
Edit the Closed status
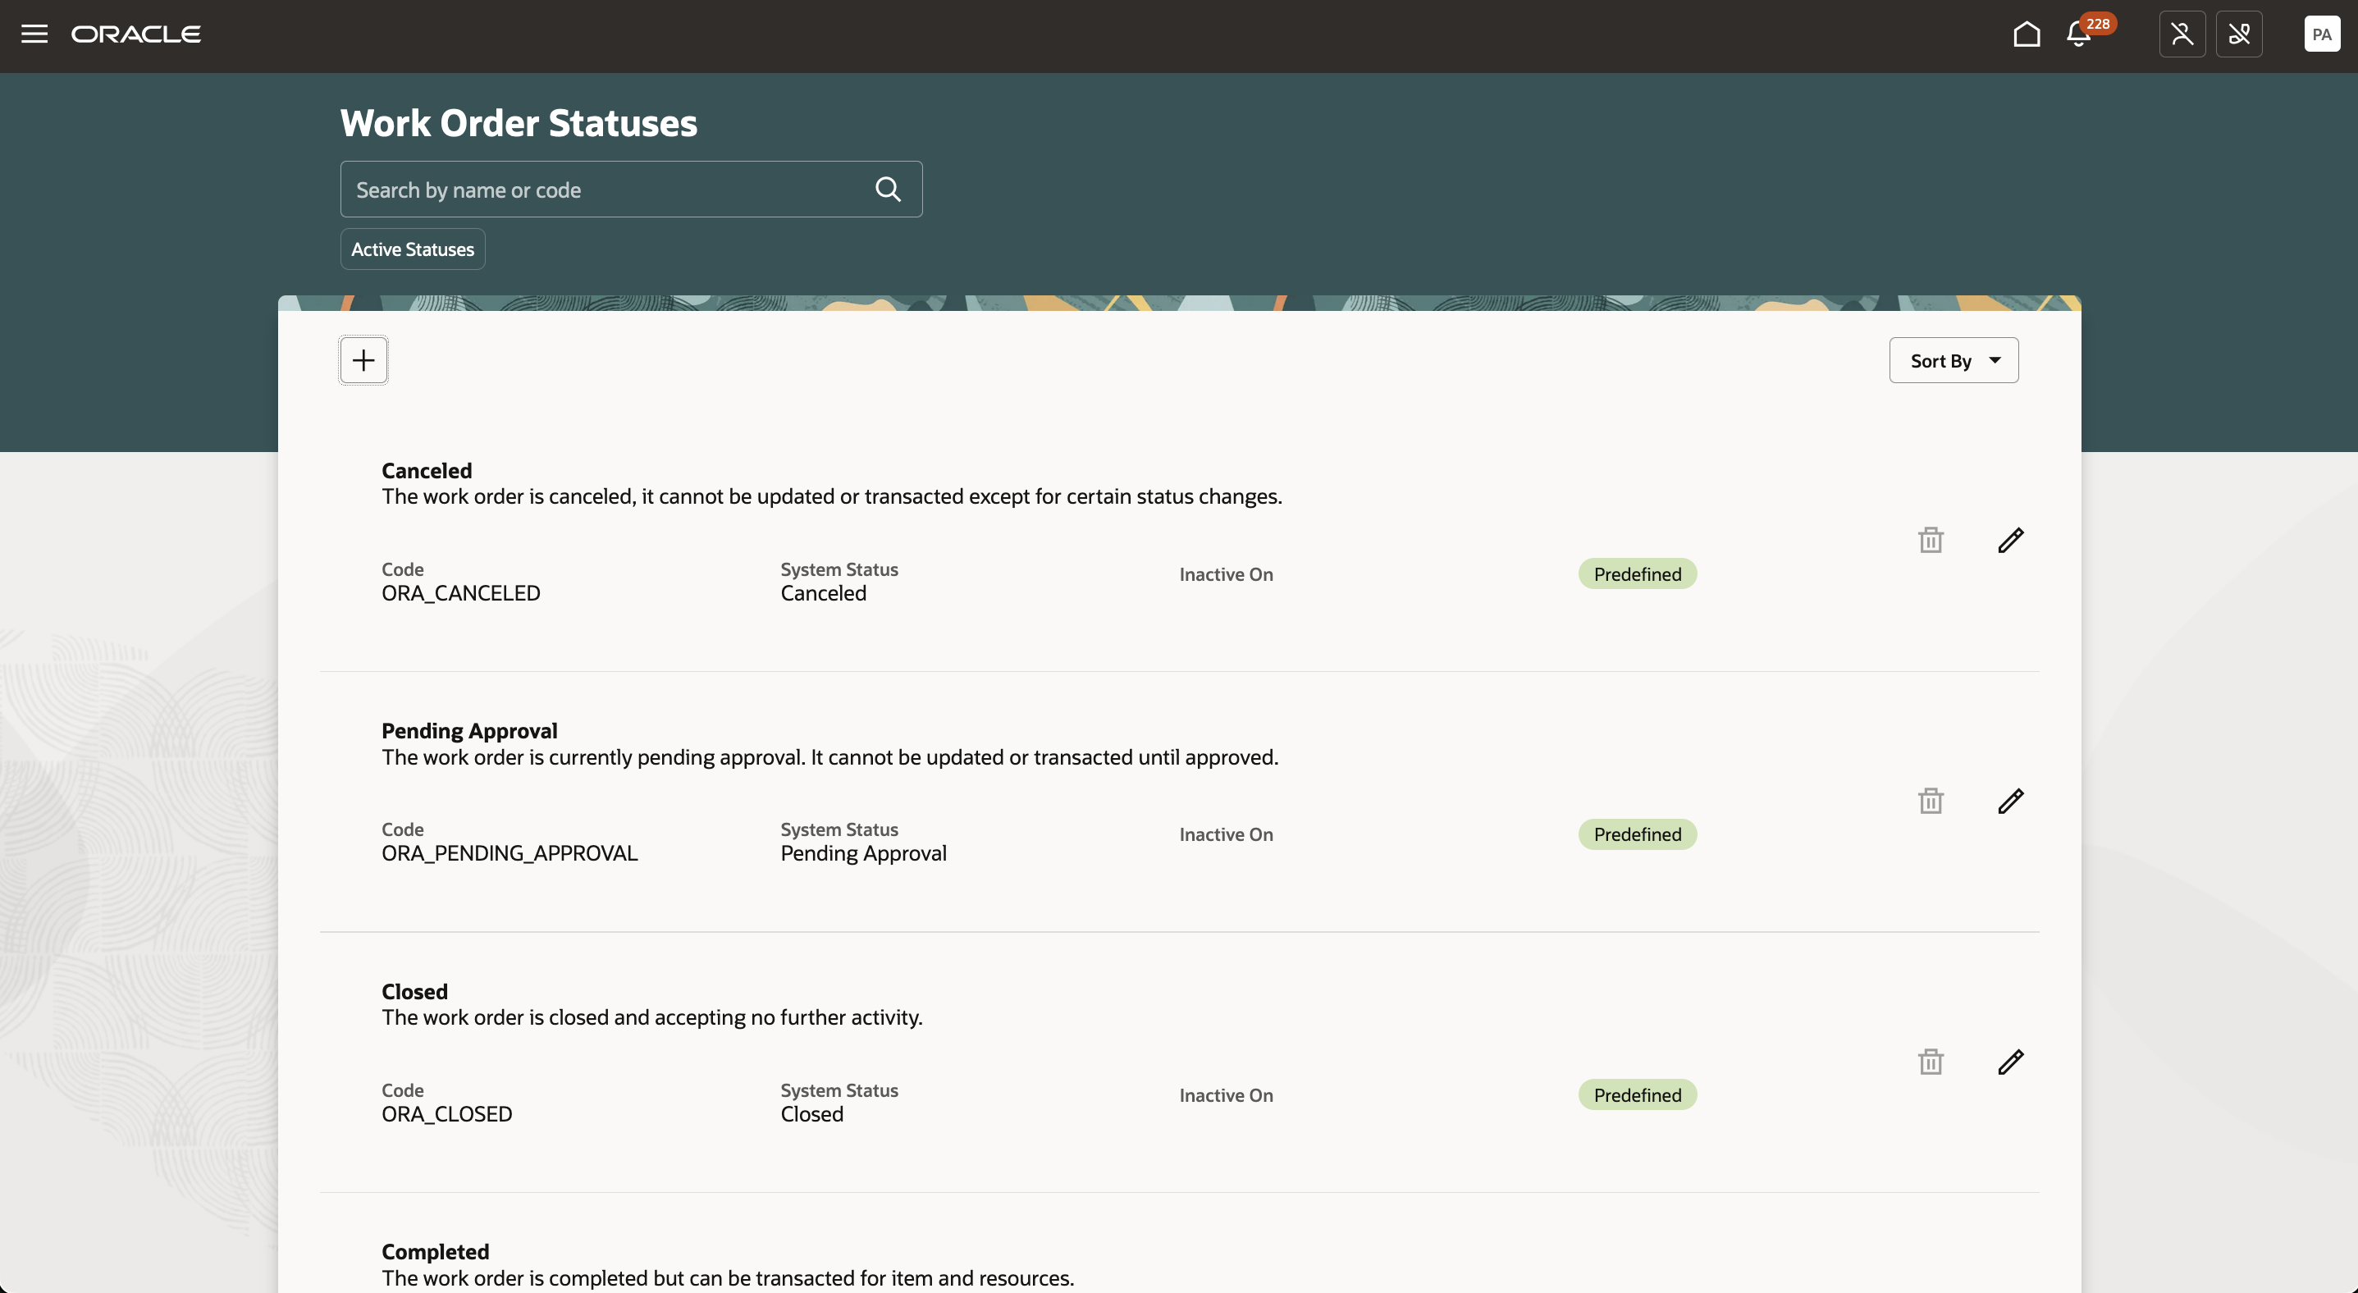pyautogui.click(x=2010, y=1062)
